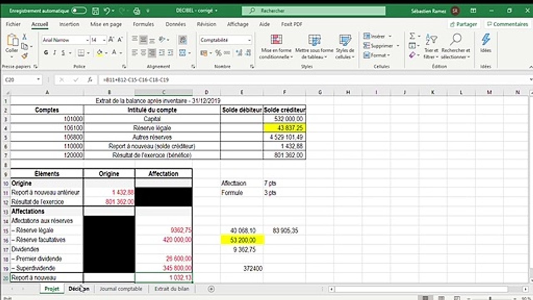Click the font color A icon
The width and height of the screenshot is (533, 300).
point(114,53)
